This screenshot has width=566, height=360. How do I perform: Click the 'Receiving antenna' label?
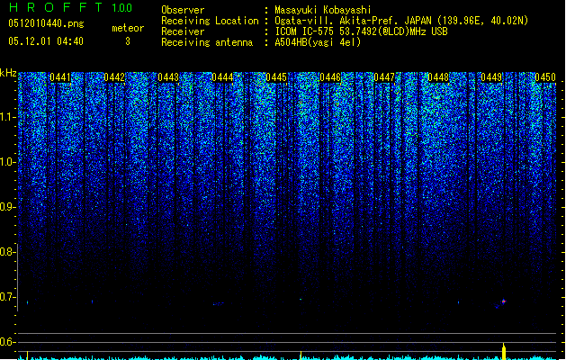pos(207,42)
